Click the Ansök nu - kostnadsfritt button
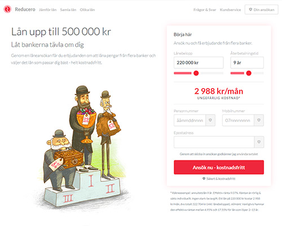The width and height of the screenshot is (282, 226). pos(219,167)
